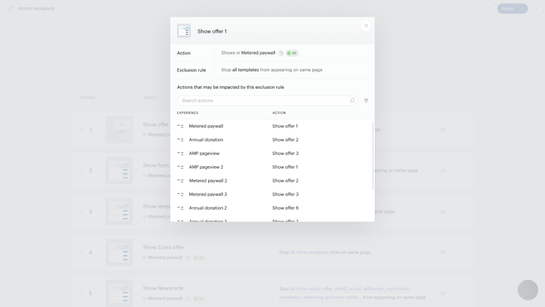The height and width of the screenshot is (307, 545).
Task: Grab the drag handle of priority 5 row
Action: click(x=82, y=293)
